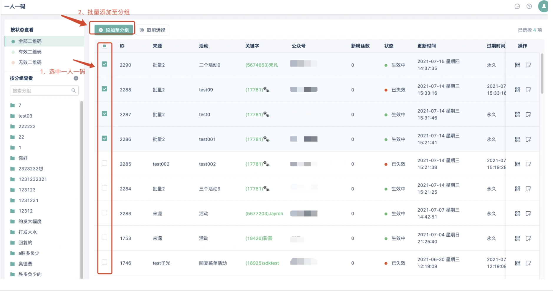Open the chat message icon in header
The image size is (553, 291).
click(517, 6)
